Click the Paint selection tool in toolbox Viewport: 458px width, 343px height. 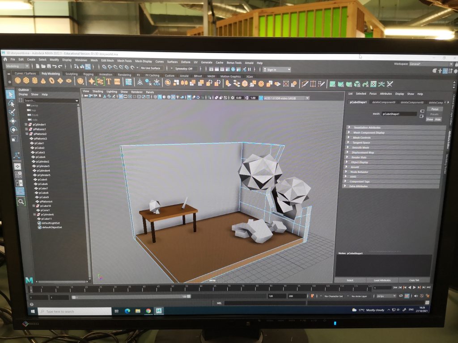[x=12, y=112]
